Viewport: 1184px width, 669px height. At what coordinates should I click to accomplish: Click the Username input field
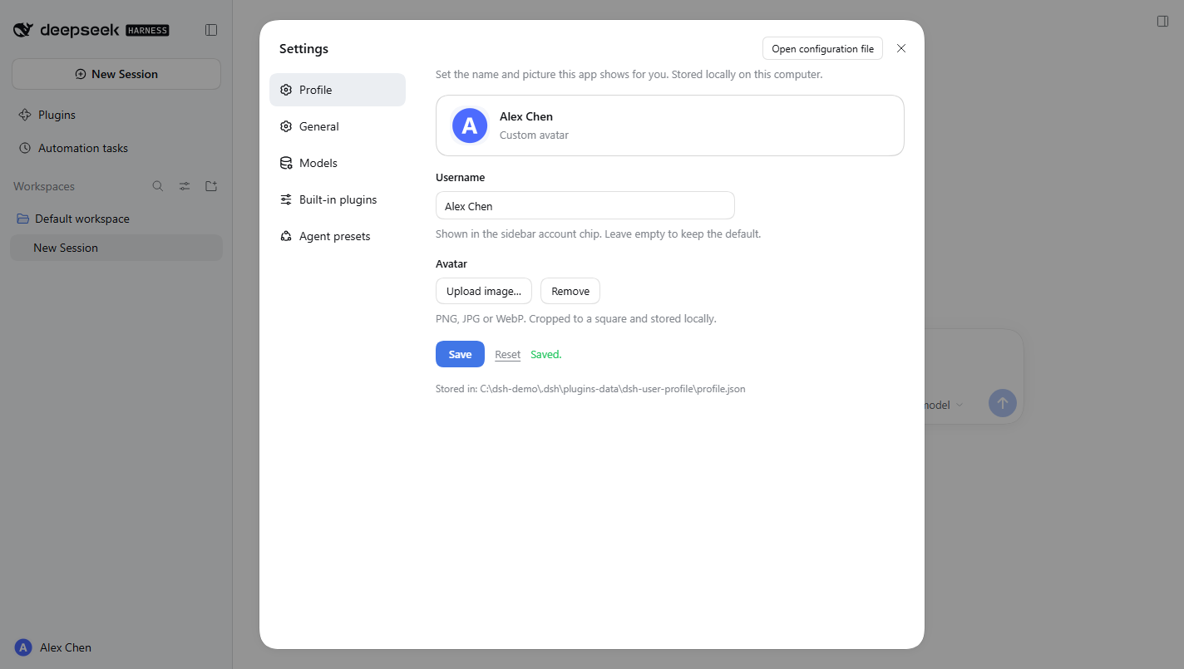[585, 205]
